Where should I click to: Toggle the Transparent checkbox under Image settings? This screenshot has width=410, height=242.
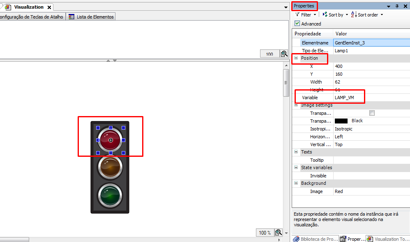tap(372, 113)
